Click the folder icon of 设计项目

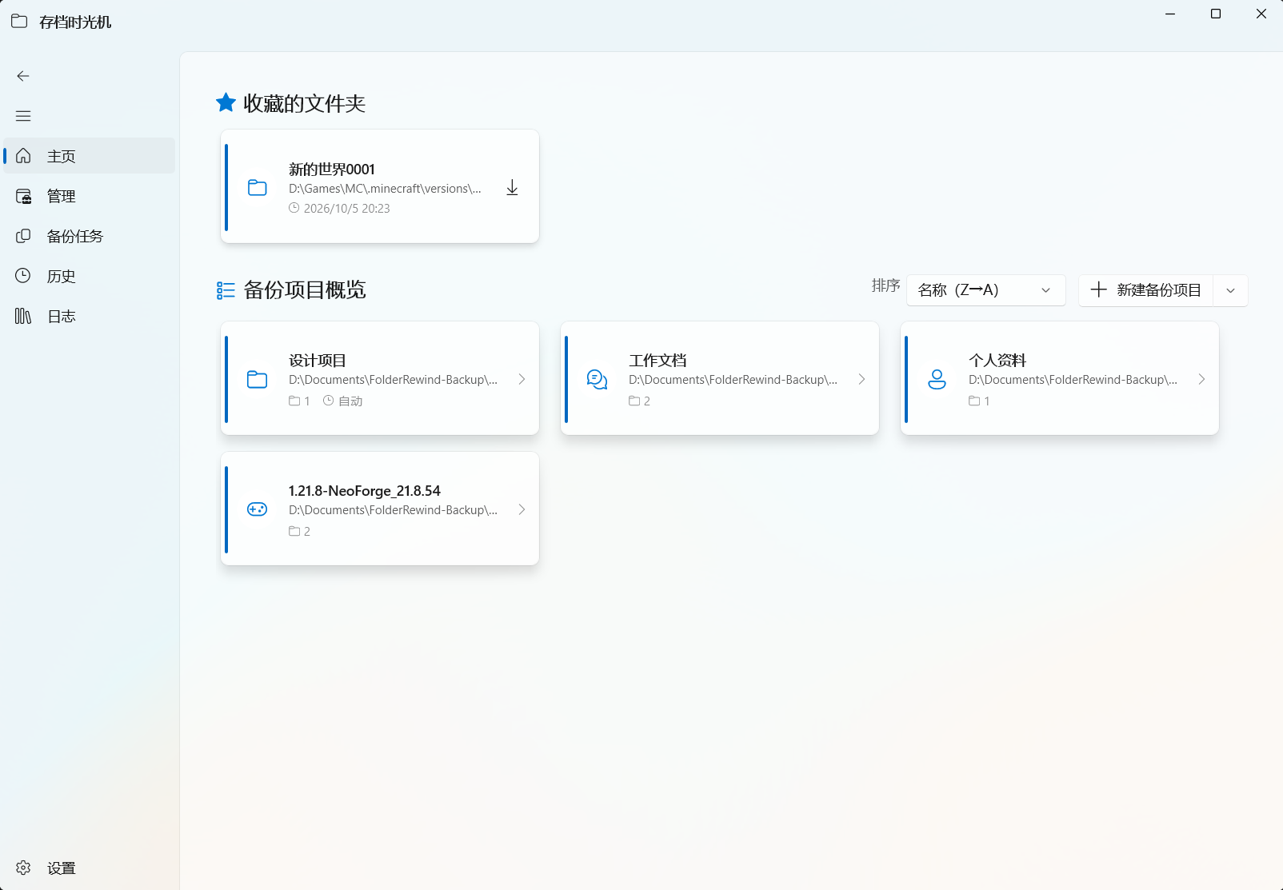tap(258, 379)
